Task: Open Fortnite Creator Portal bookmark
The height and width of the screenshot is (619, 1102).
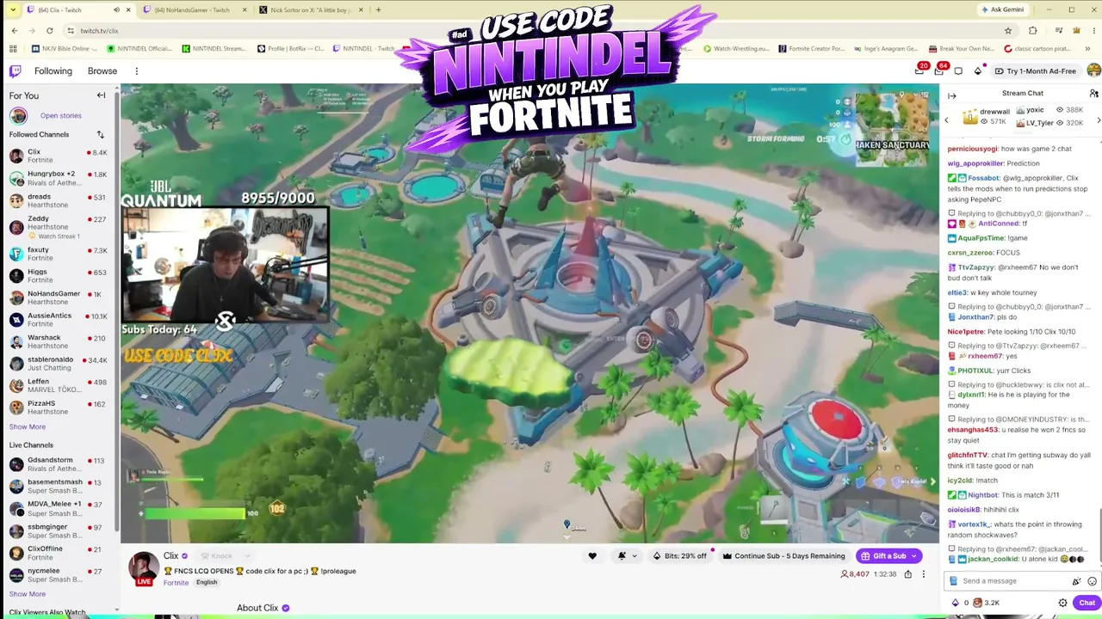Action: click(812, 49)
